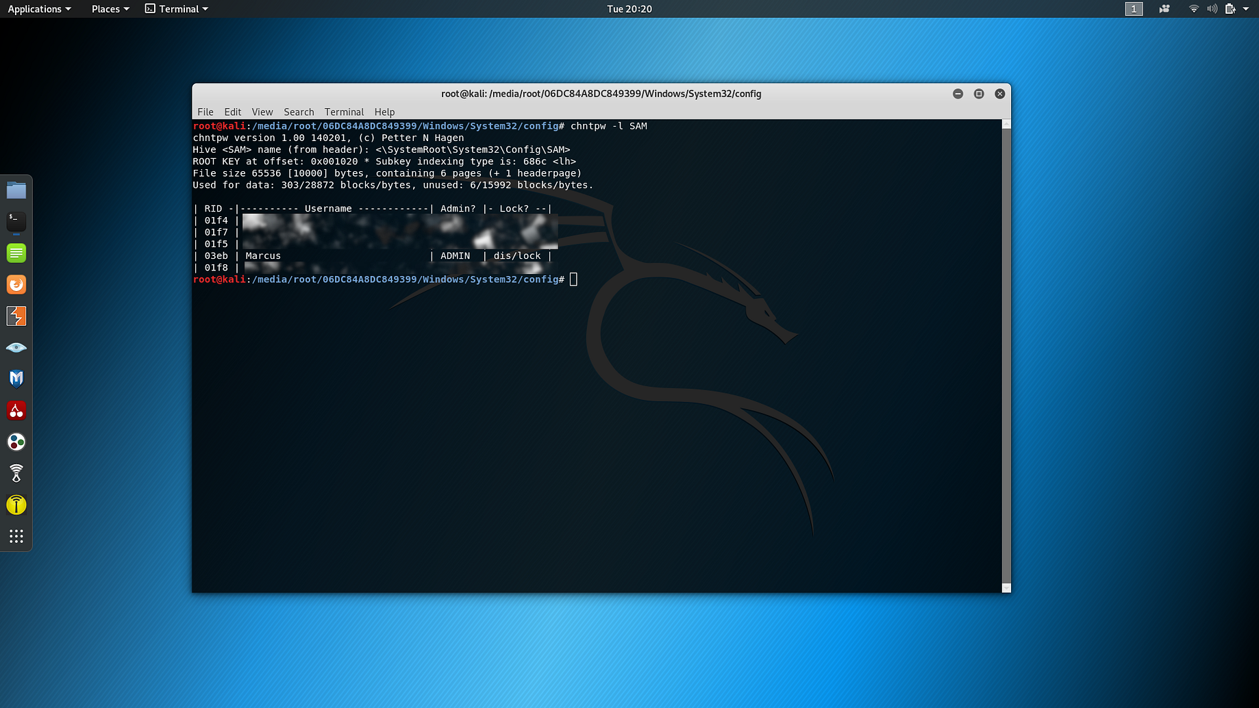Open the terminal's Search menu
Screen dimensions: 1259x708
click(x=299, y=112)
